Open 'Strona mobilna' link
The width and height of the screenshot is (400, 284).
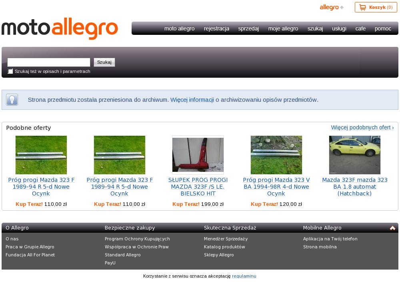[x=320, y=247]
